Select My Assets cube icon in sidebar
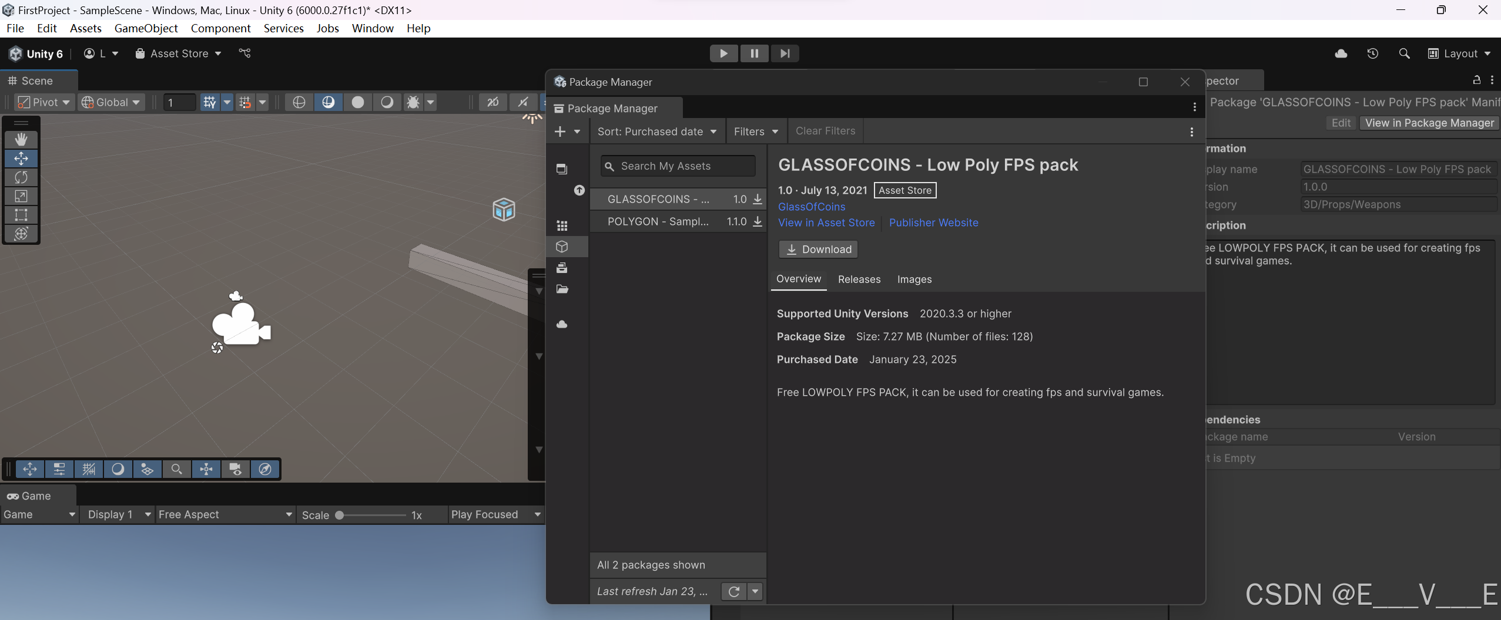1501x620 pixels. click(562, 247)
